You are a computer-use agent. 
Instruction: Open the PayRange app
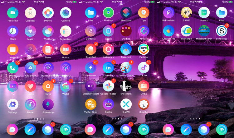pos(186,31)
